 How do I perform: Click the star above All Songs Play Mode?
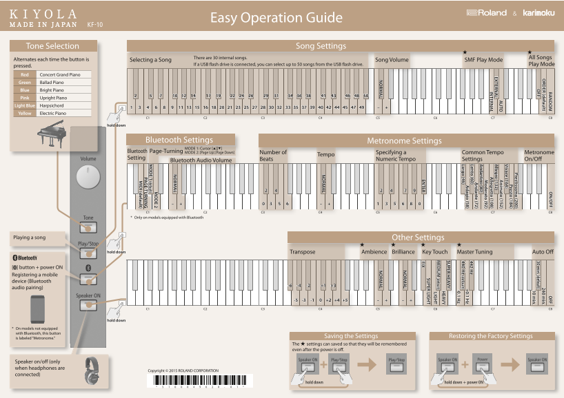(x=530, y=52)
